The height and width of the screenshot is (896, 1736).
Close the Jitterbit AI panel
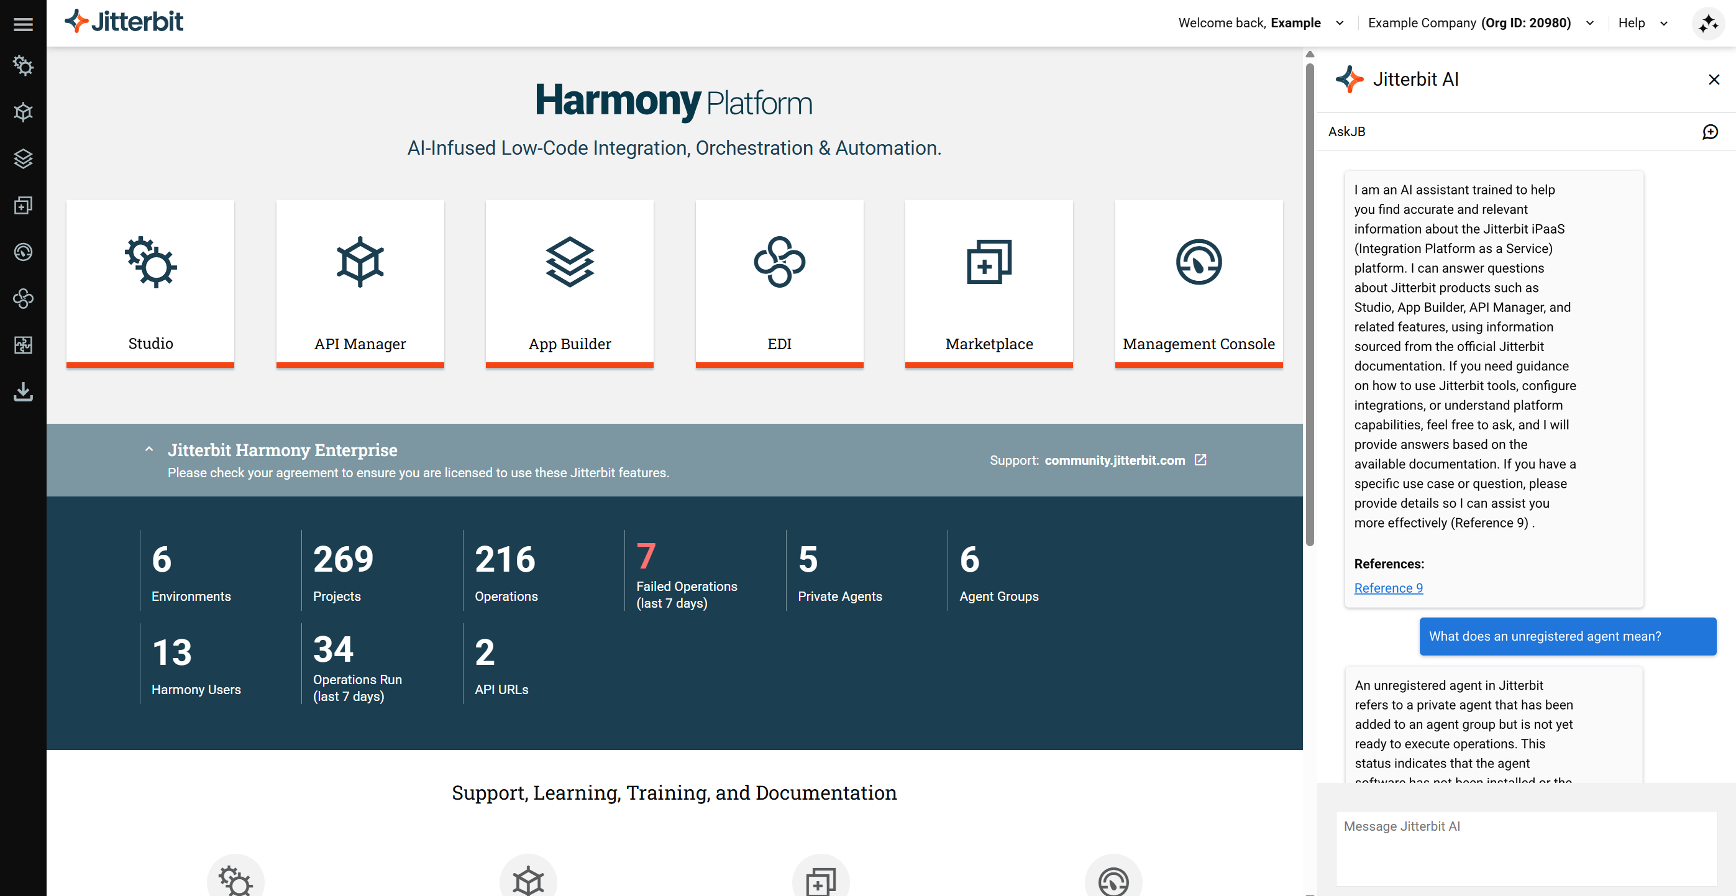click(x=1713, y=80)
